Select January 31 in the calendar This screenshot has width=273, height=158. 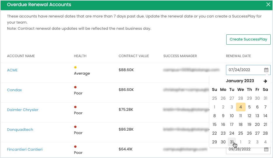(232, 142)
